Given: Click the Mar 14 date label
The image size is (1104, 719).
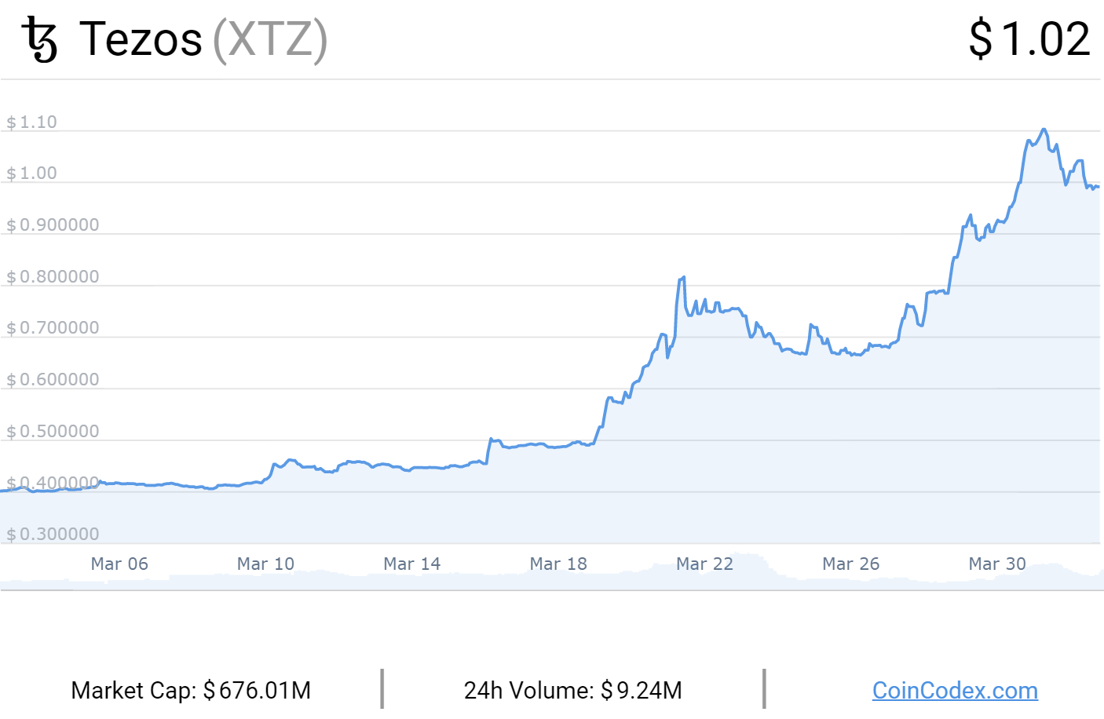Looking at the screenshot, I should tap(411, 564).
